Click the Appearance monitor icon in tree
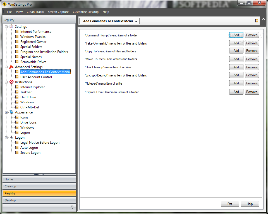 (x=11, y=112)
